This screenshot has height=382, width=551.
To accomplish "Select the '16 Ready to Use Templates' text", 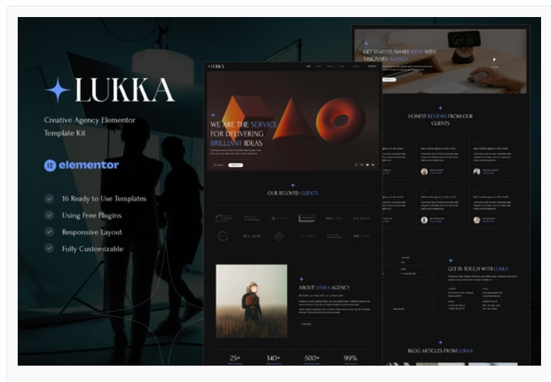I will click(104, 199).
